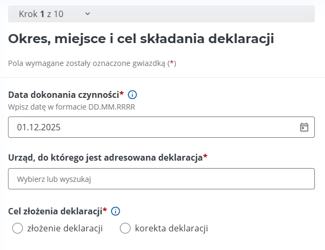Click the red asterisk after Cel złożenia deklaracji
The width and height of the screenshot is (325, 250).
tap(105, 210)
